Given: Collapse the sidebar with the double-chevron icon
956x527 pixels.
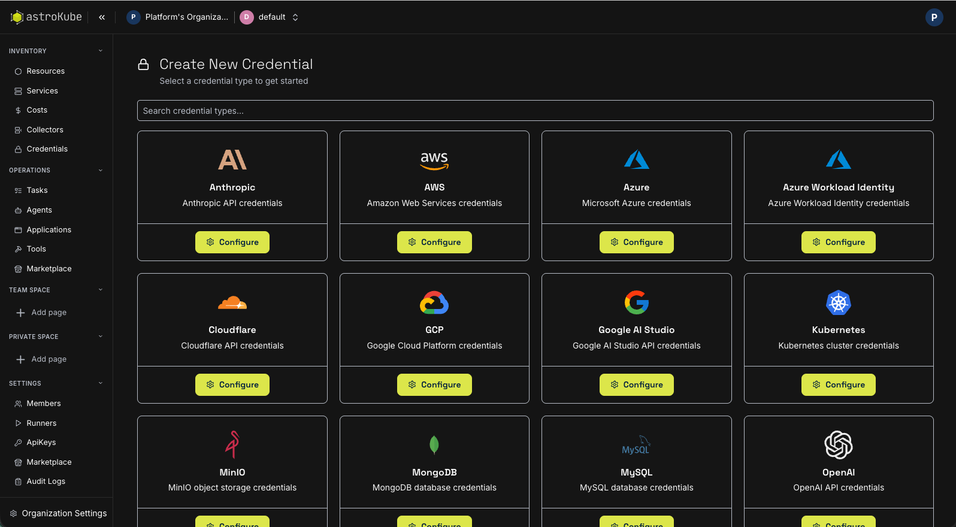Looking at the screenshot, I should pyautogui.click(x=102, y=17).
